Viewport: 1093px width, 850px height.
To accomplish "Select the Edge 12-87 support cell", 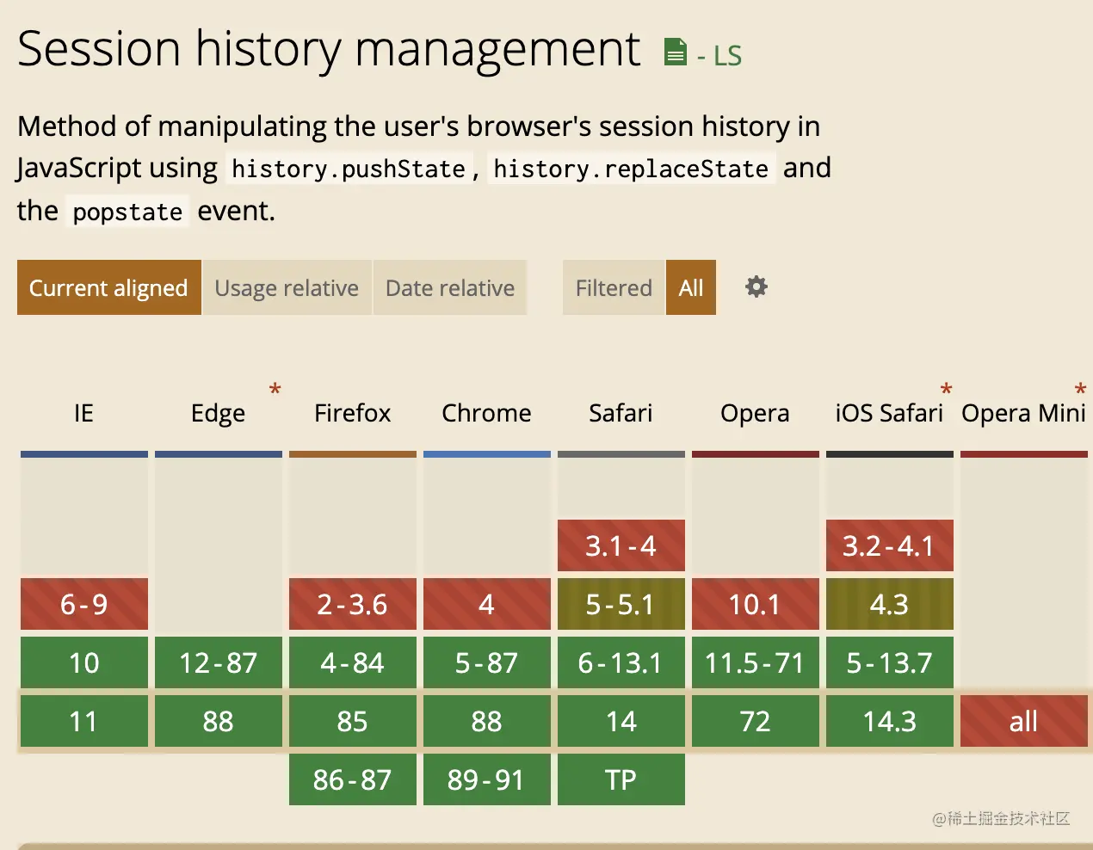I will coord(219,662).
